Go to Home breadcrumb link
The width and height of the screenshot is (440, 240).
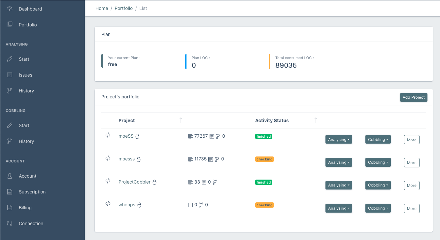tap(102, 8)
